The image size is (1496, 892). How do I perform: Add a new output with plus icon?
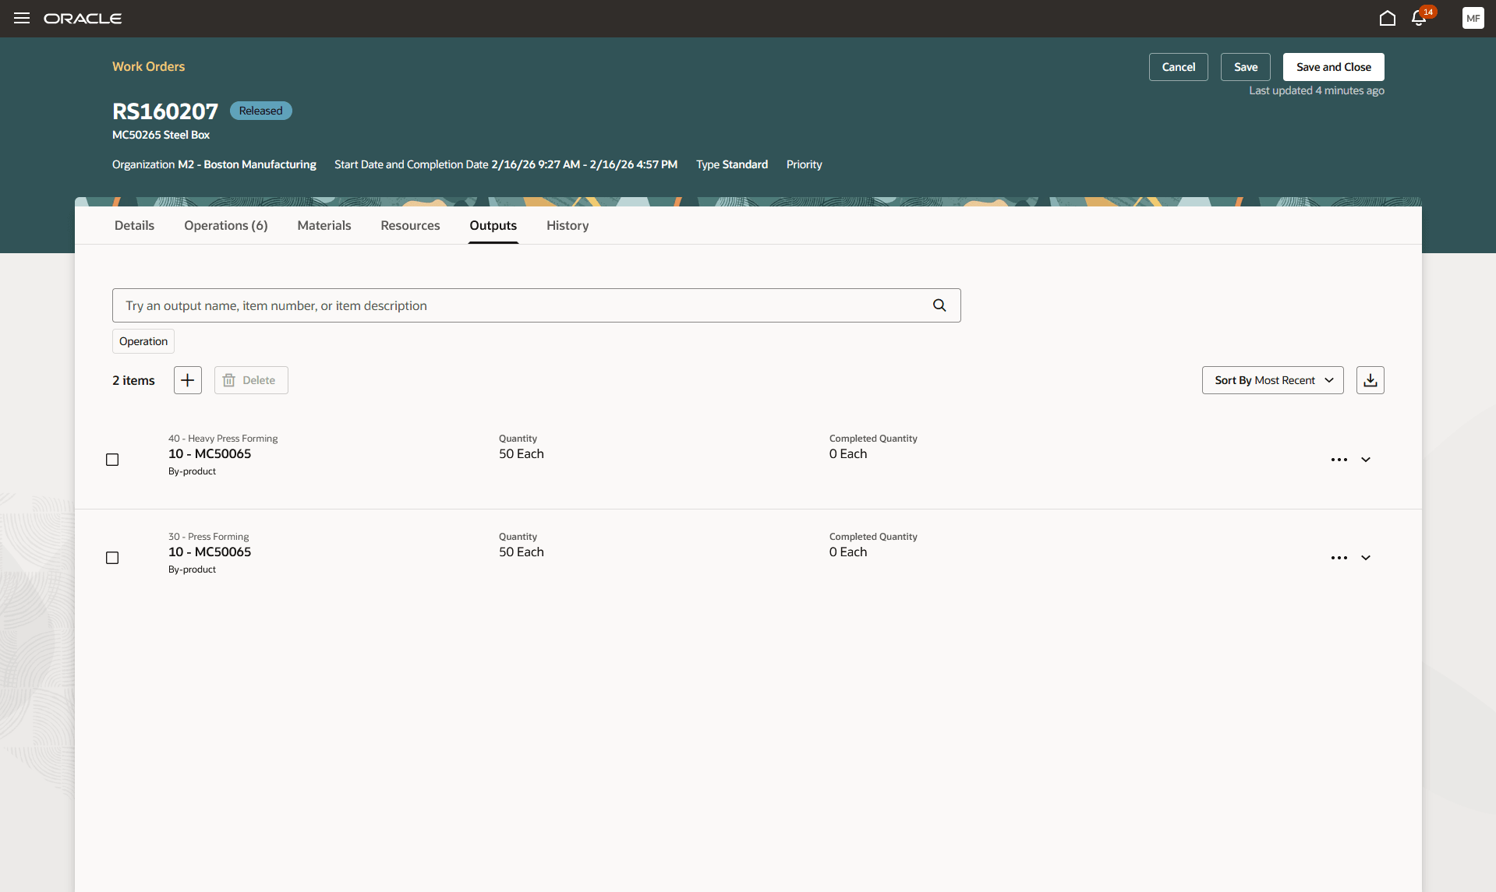pos(188,380)
